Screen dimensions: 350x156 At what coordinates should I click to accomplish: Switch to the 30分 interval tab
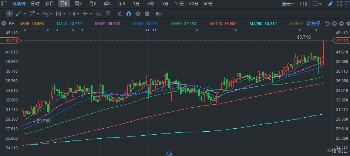[194, 4]
